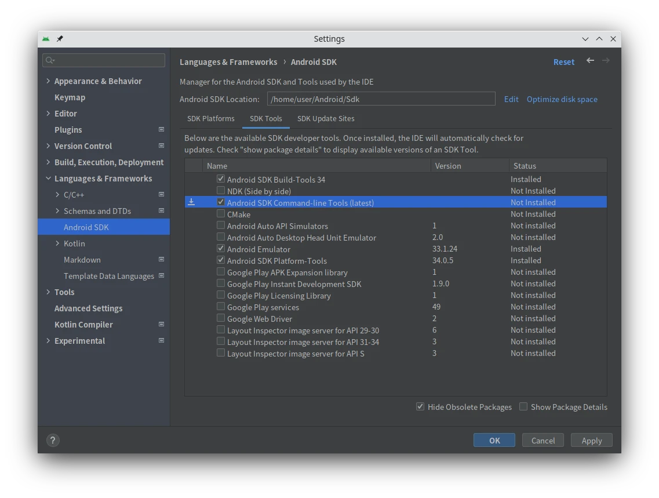Click the project-level icon next to Plugins
Image resolution: width=659 pixels, height=498 pixels.
click(x=161, y=130)
